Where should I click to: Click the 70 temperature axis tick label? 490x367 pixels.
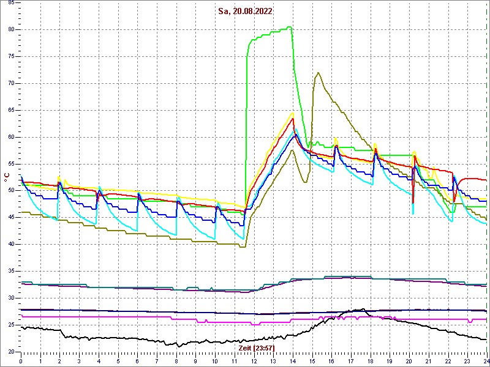(10, 83)
